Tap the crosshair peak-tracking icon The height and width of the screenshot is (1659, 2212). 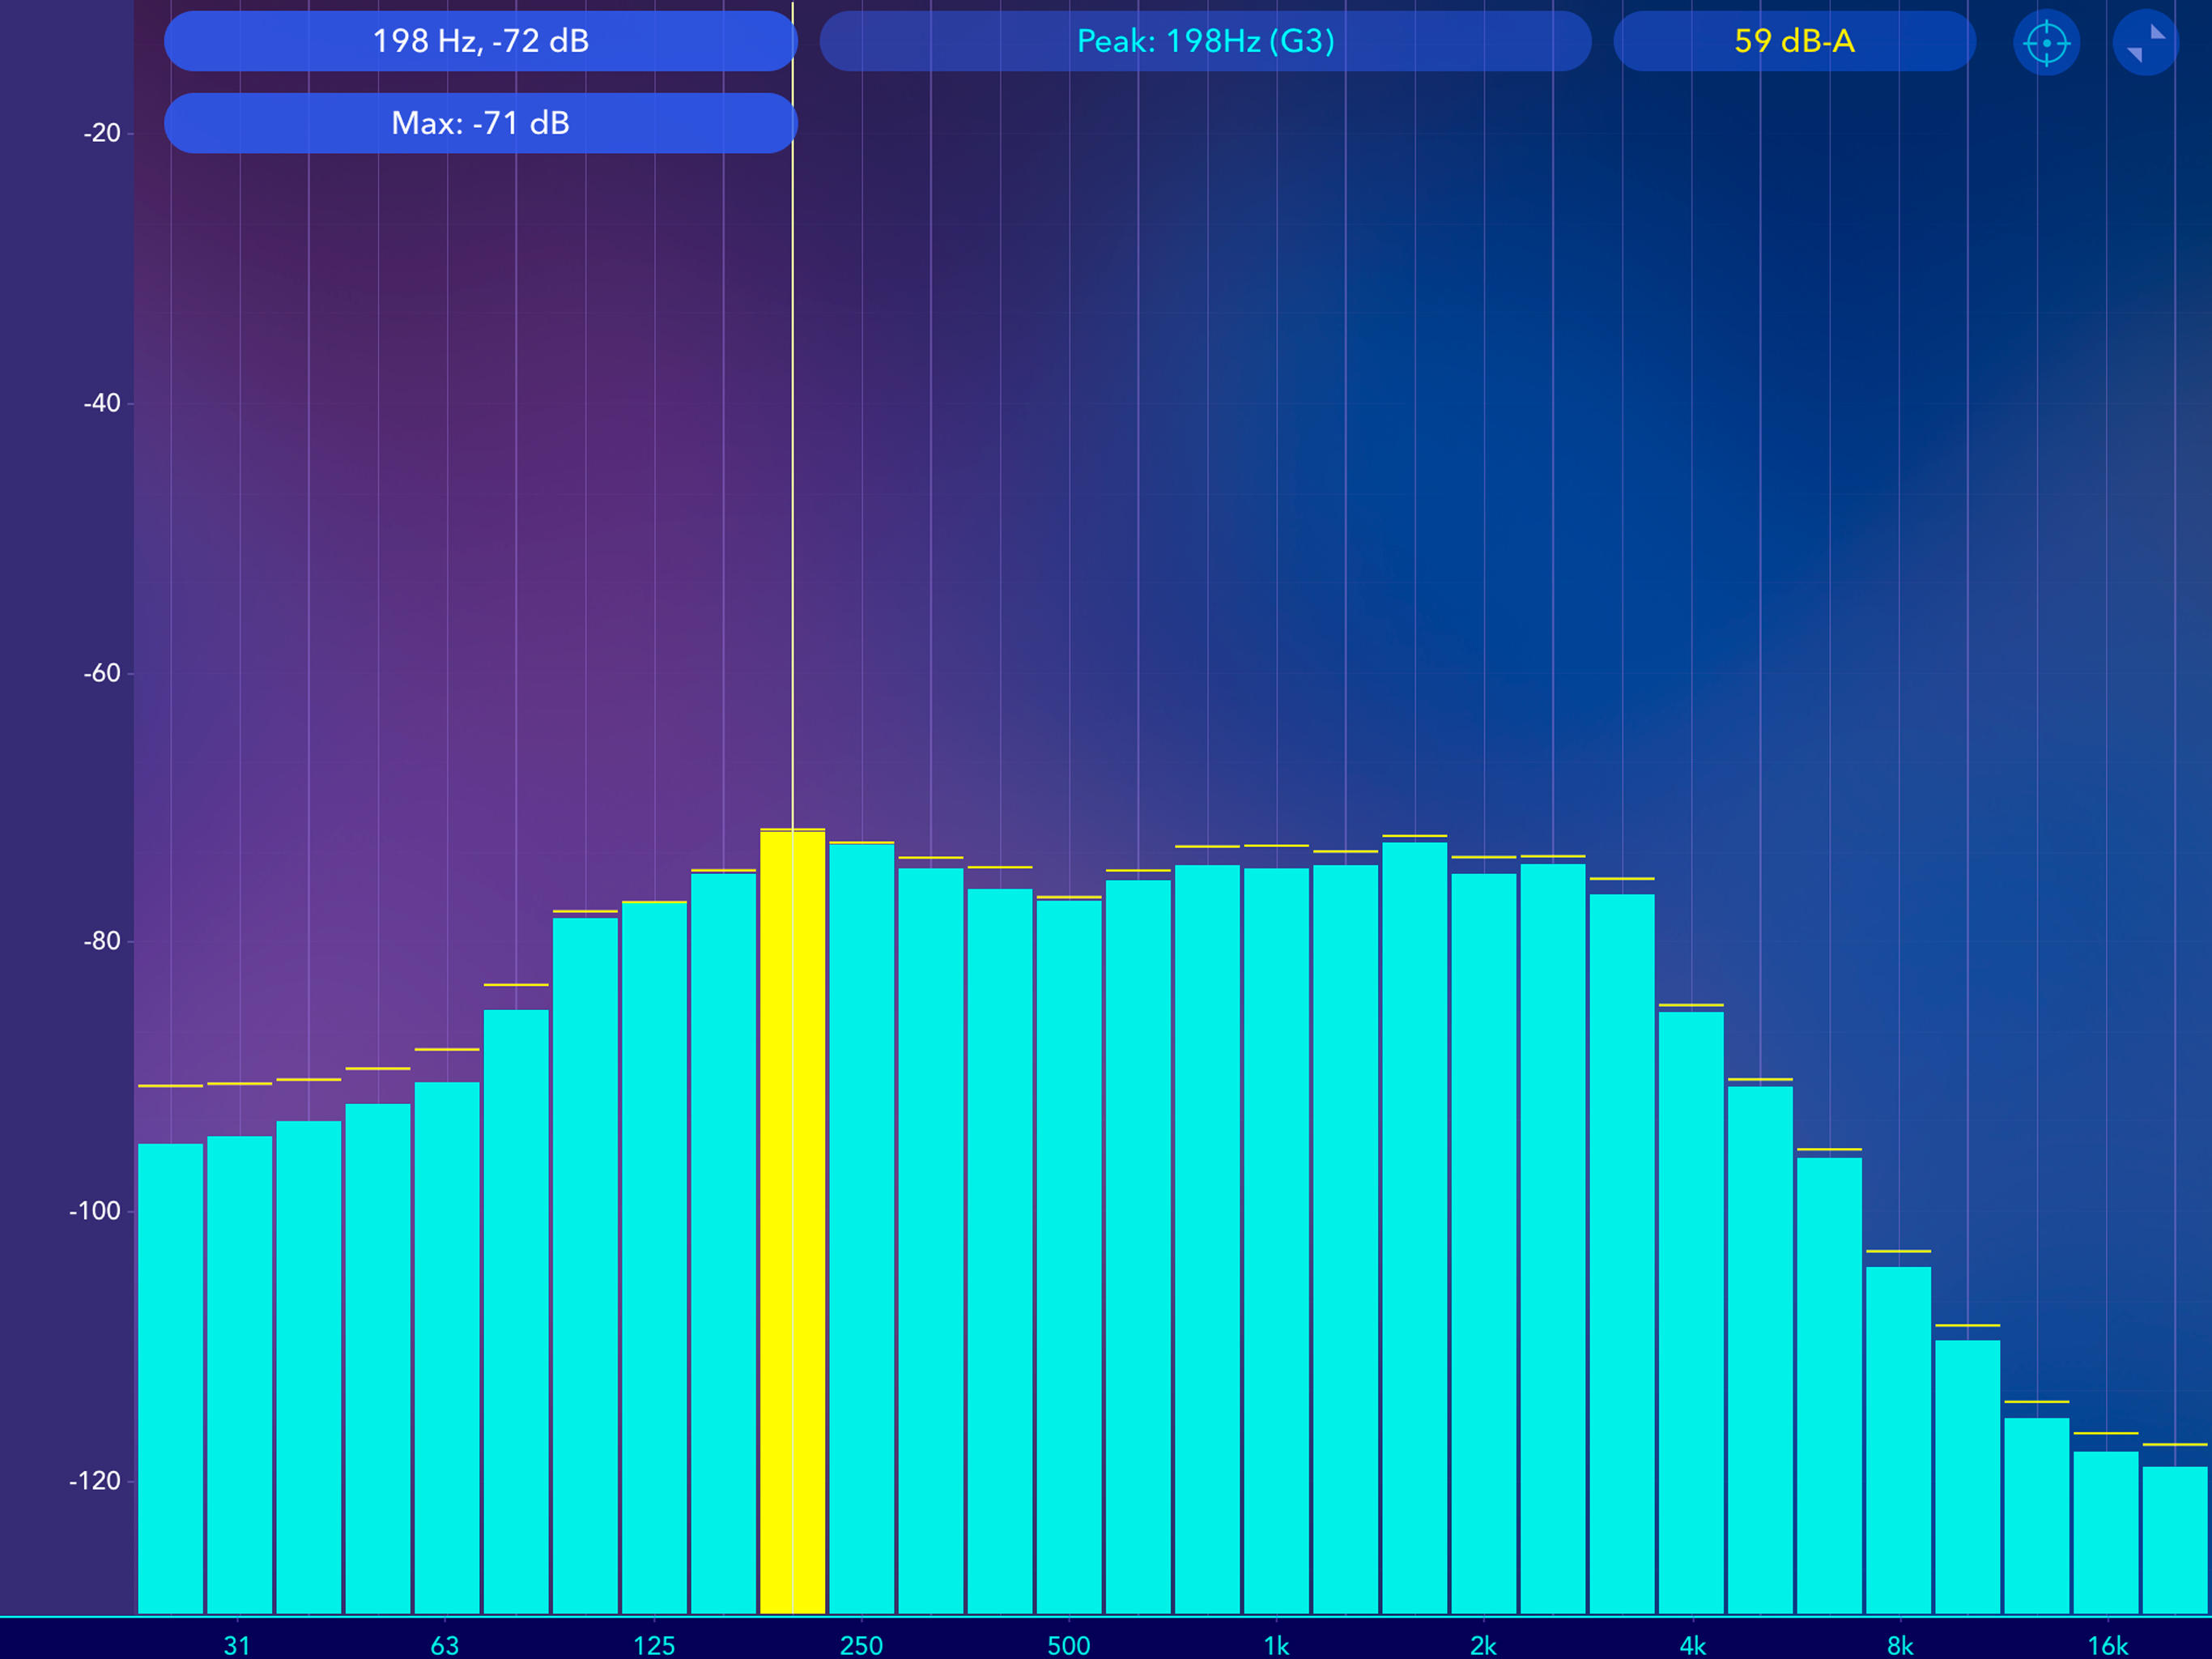[2046, 43]
